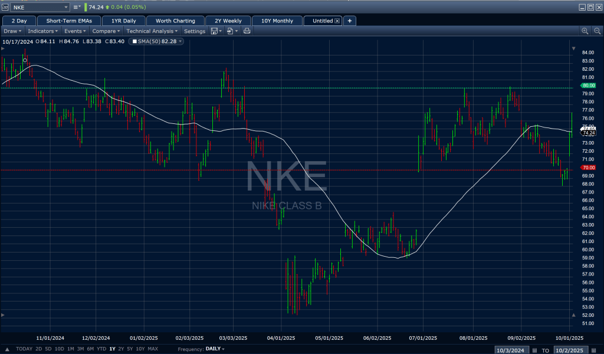604x354 pixels.
Task: Select the 5Y time range
Action: pos(130,349)
